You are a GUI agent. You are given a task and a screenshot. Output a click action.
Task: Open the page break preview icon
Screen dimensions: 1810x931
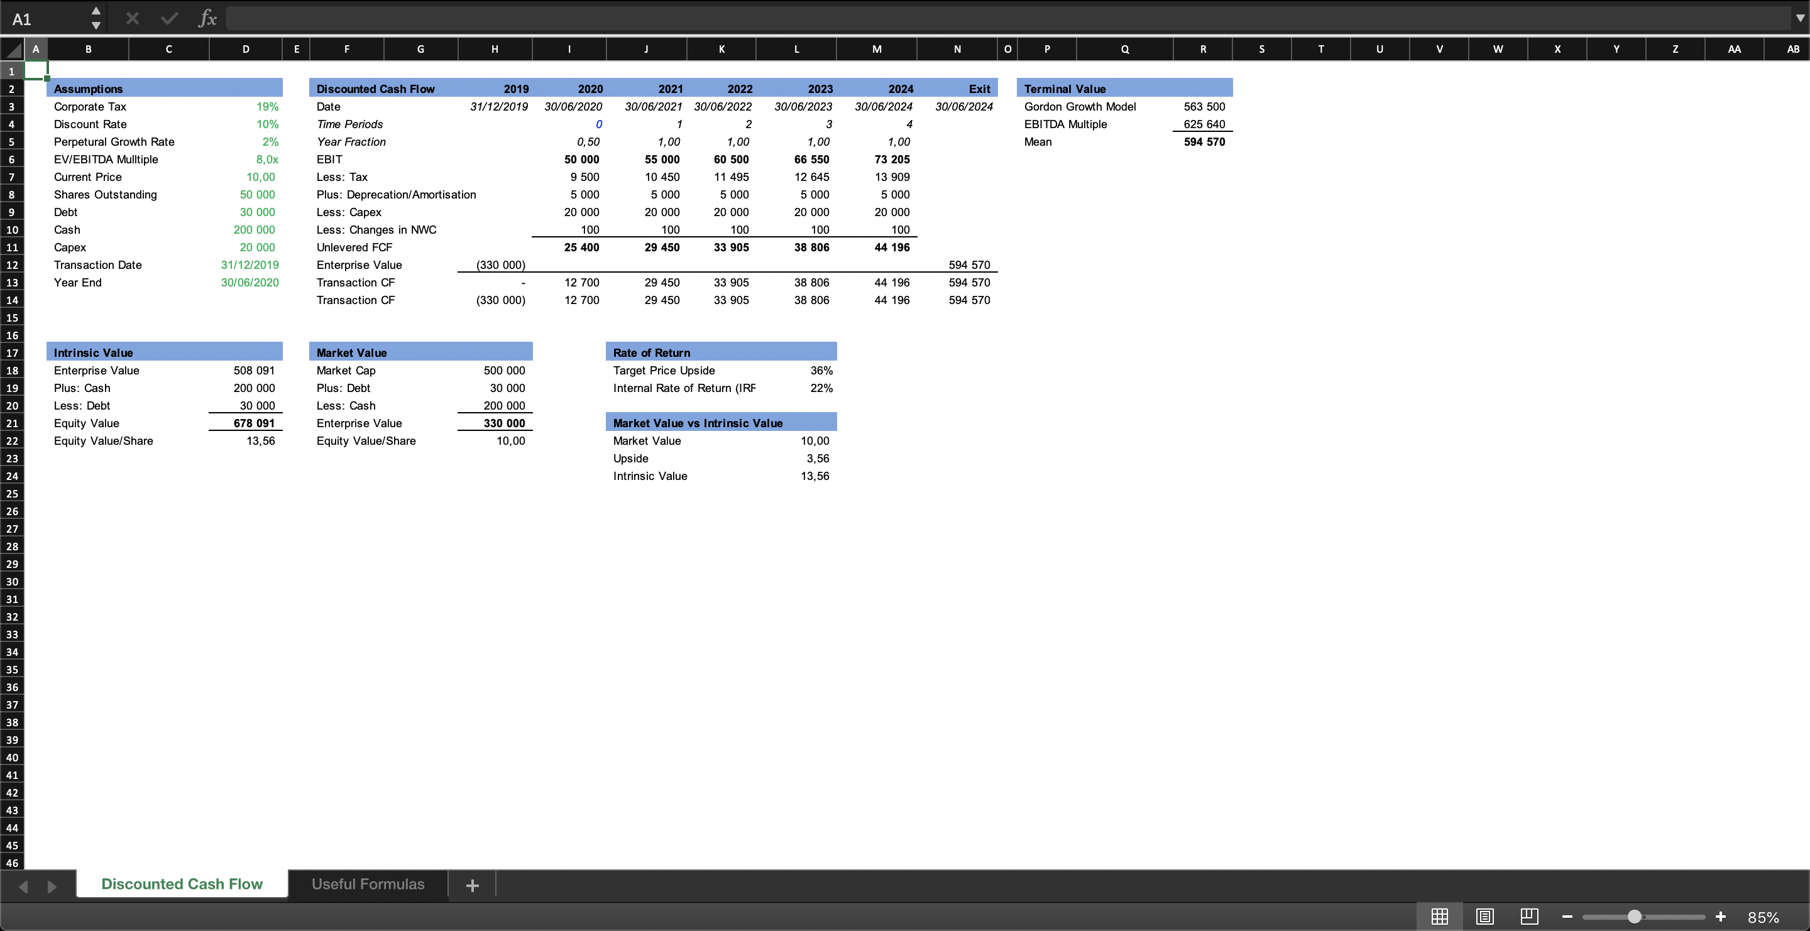(x=1530, y=915)
